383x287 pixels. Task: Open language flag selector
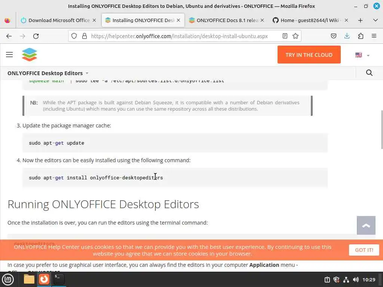362,55
